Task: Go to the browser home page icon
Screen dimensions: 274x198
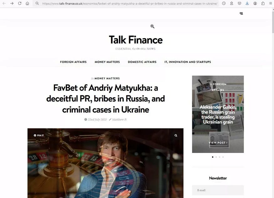Action: click(x=28, y=3)
